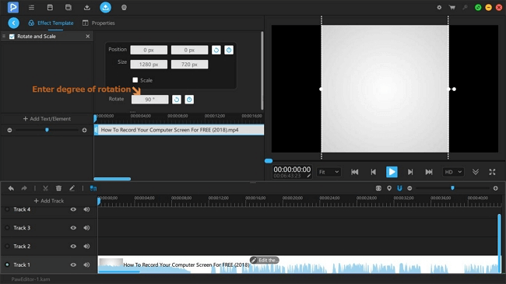This screenshot has height=284, width=506.
Task: Click the blue track alignment icon
Action: (x=93, y=188)
